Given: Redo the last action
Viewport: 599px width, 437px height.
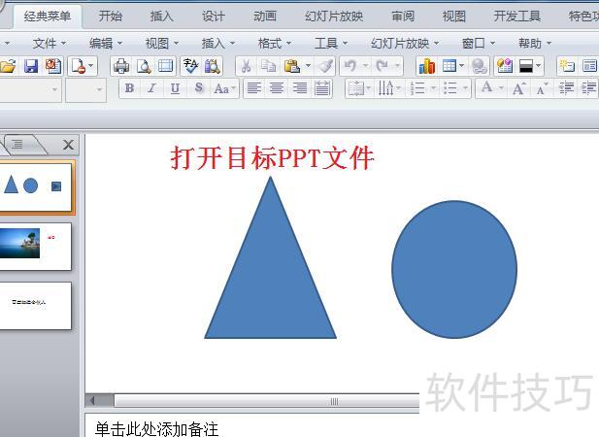Looking at the screenshot, I should [382, 66].
